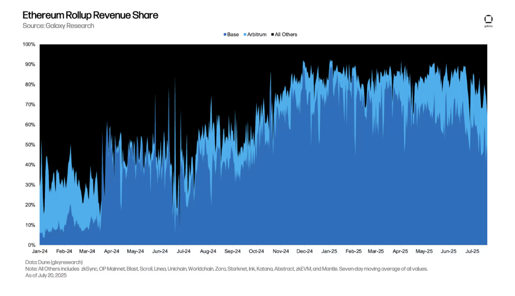Click the As of July 20, 2025 note
Screen dimensions: 515x296
point(46,275)
